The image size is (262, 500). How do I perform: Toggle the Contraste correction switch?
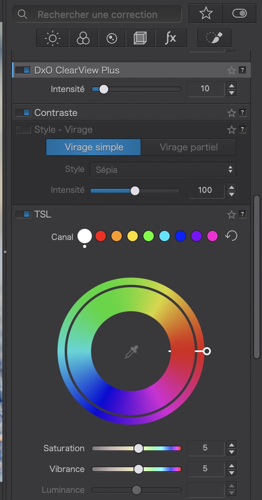pyautogui.click(x=23, y=113)
